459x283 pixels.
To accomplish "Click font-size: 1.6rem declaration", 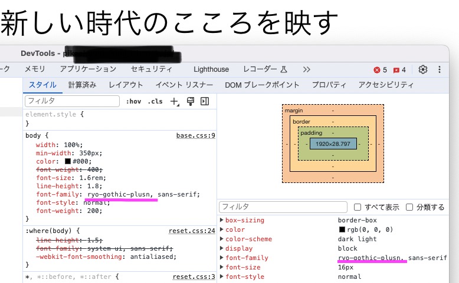I will click(71, 178).
